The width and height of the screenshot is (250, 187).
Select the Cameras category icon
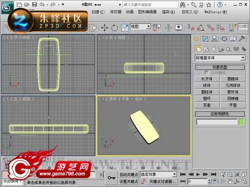click(221, 49)
